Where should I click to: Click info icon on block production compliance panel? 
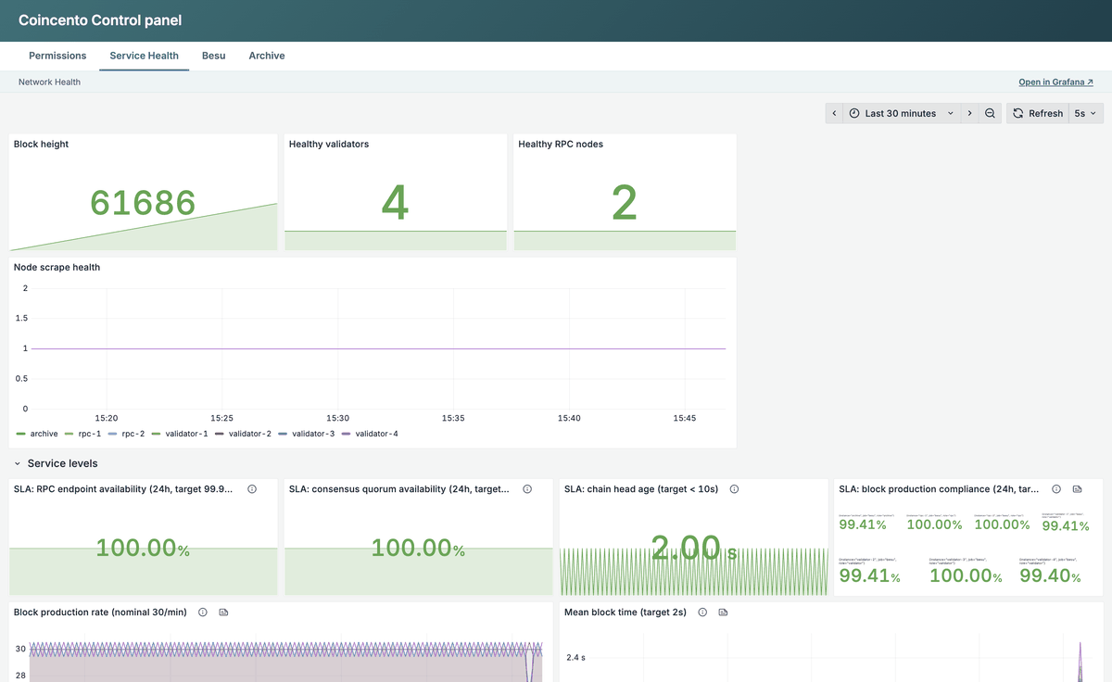(x=1057, y=488)
